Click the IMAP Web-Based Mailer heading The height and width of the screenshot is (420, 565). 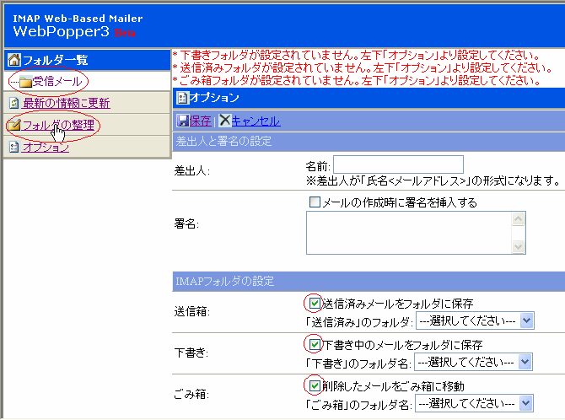tap(78, 19)
